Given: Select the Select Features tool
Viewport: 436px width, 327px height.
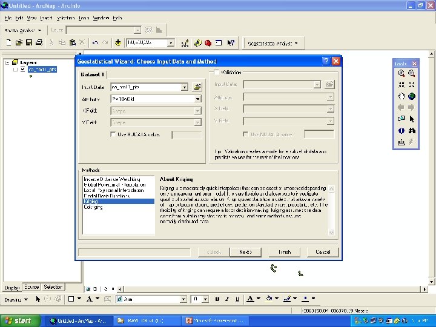Looking at the screenshot, I should click(x=401, y=119).
